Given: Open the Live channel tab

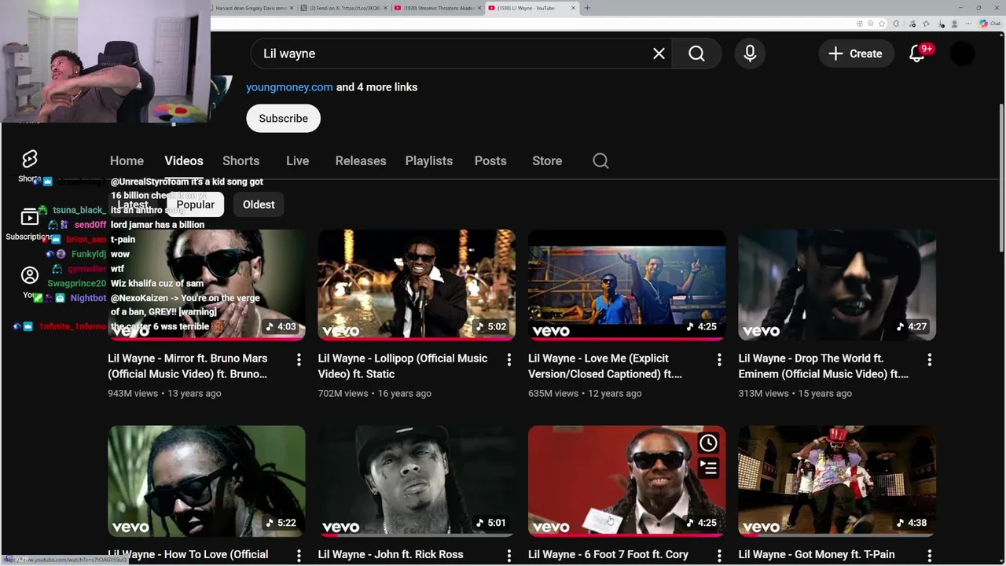Looking at the screenshot, I should click(x=297, y=160).
